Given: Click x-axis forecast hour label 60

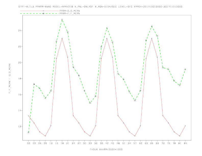Looking at the screenshot, I should 141,143.
